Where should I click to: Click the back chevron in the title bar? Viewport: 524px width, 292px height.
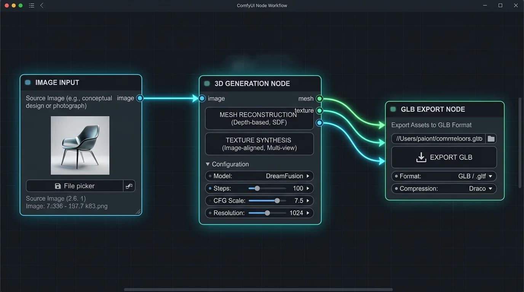pyautogui.click(x=42, y=6)
